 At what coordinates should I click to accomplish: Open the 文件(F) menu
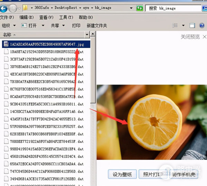[7, 17]
